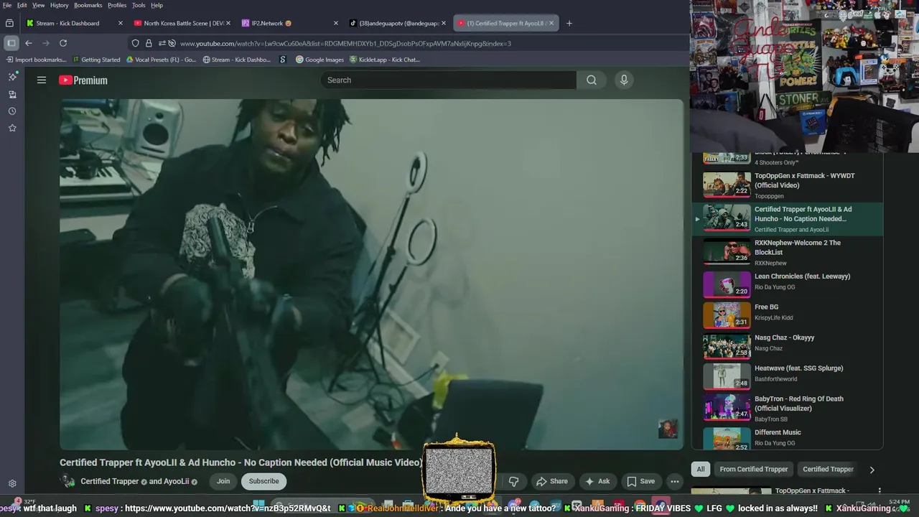Open the sidebar Bookmarks star panel
The width and height of the screenshot is (919, 517).
[12, 128]
